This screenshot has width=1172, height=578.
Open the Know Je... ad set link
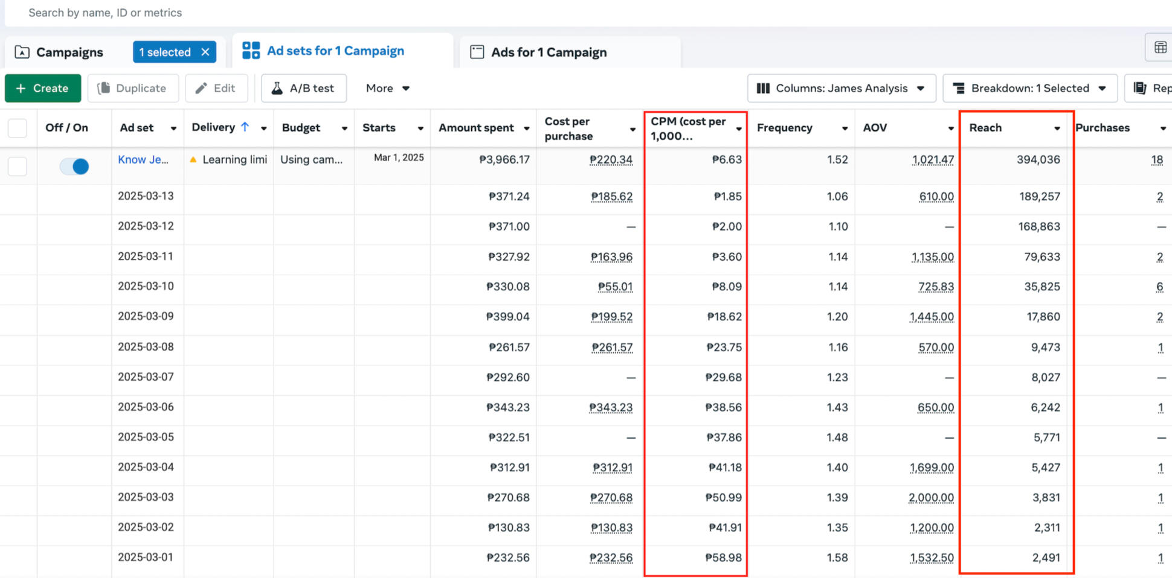coord(143,160)
